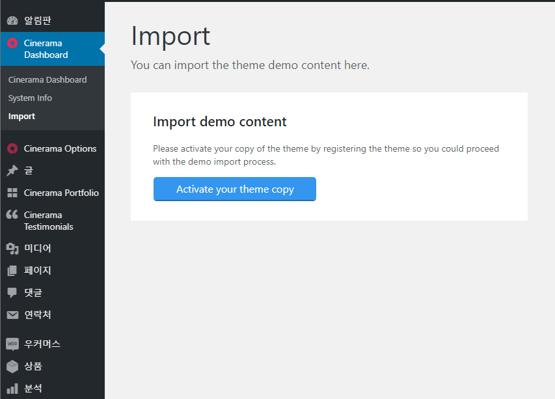The width and height of the screenshot is (555, 399).
Task: Click the Import page heading
Action: 170,36
